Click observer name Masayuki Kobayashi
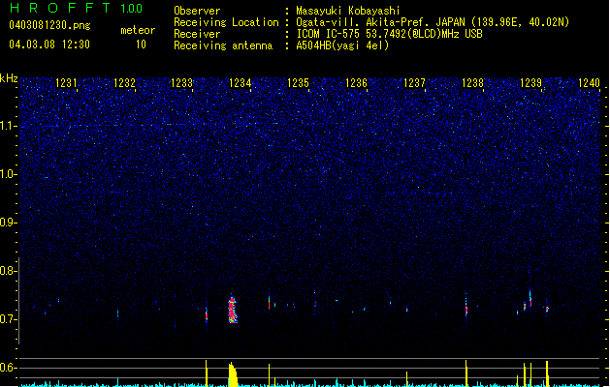Viewport: 610px width, 387px height. click(348, 11)
